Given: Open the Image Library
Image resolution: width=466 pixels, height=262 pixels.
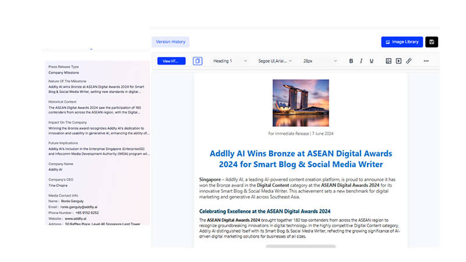Looking at the screenshot, I should pyautogui.click(x=402, y=42).
